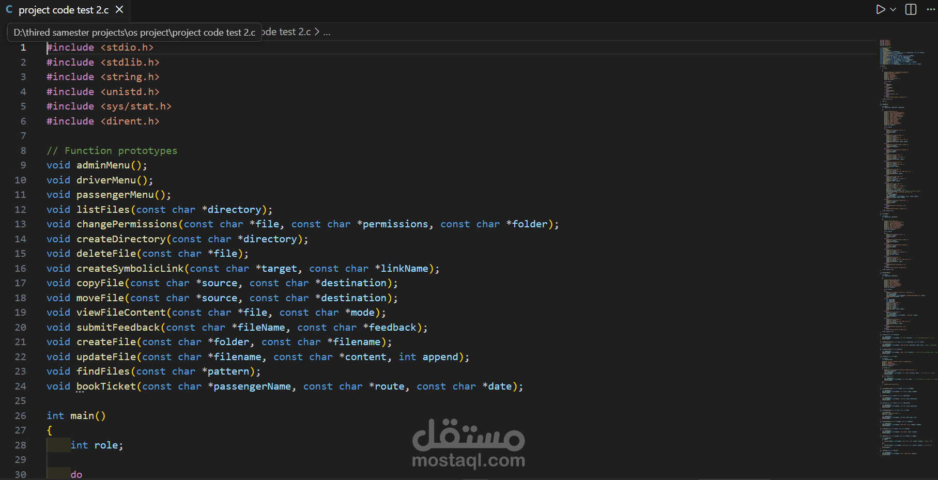Close the project code test 2.c tab
Screen dimensions: 938x480
coord(119,9)
